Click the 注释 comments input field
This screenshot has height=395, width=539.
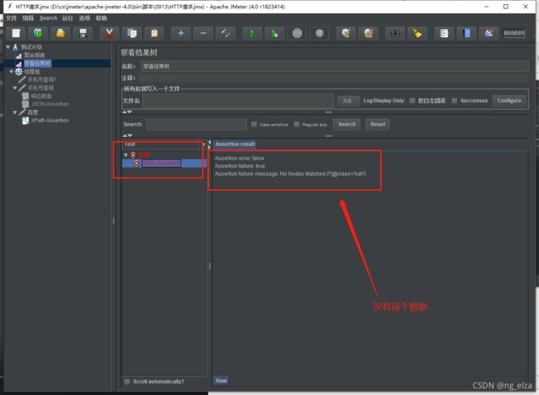click(x=333, y=78)
